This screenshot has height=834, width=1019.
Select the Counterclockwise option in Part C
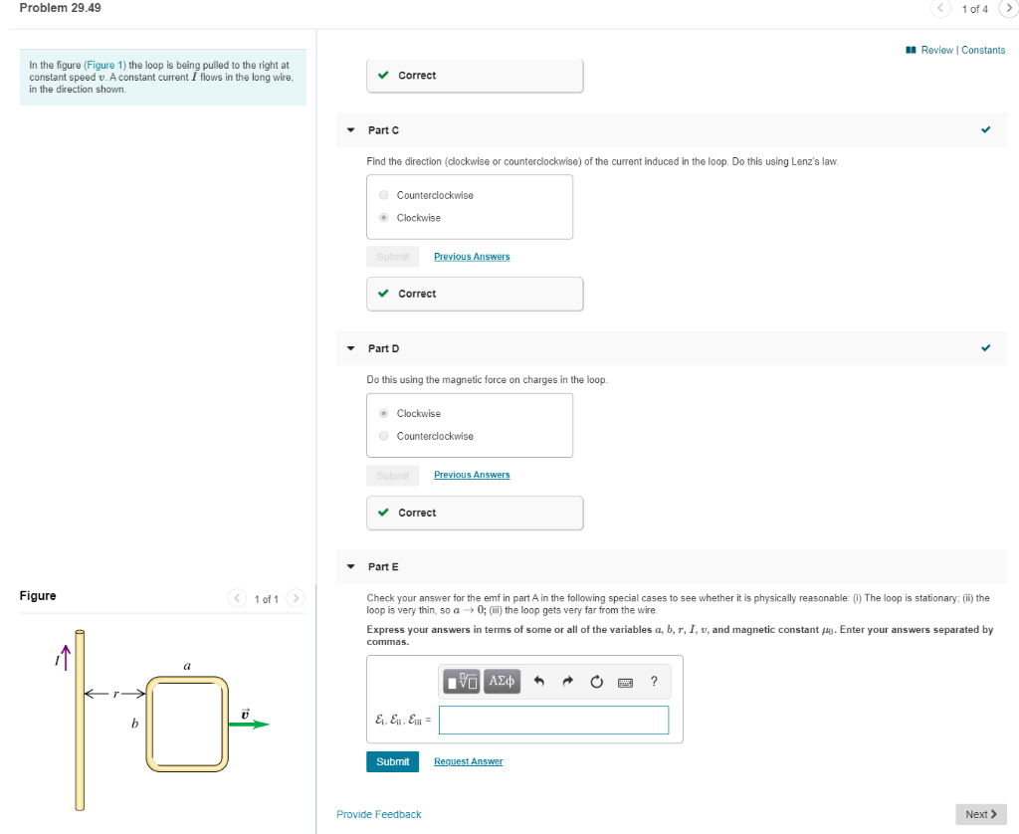[x=384, y=194]
